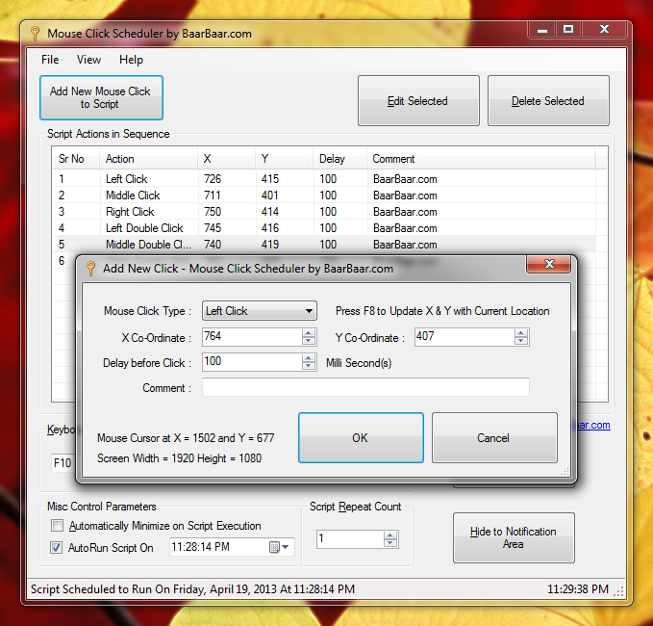Click Y value 401 in row 2
The image size is (653, 626).
[x=270, y=196]
